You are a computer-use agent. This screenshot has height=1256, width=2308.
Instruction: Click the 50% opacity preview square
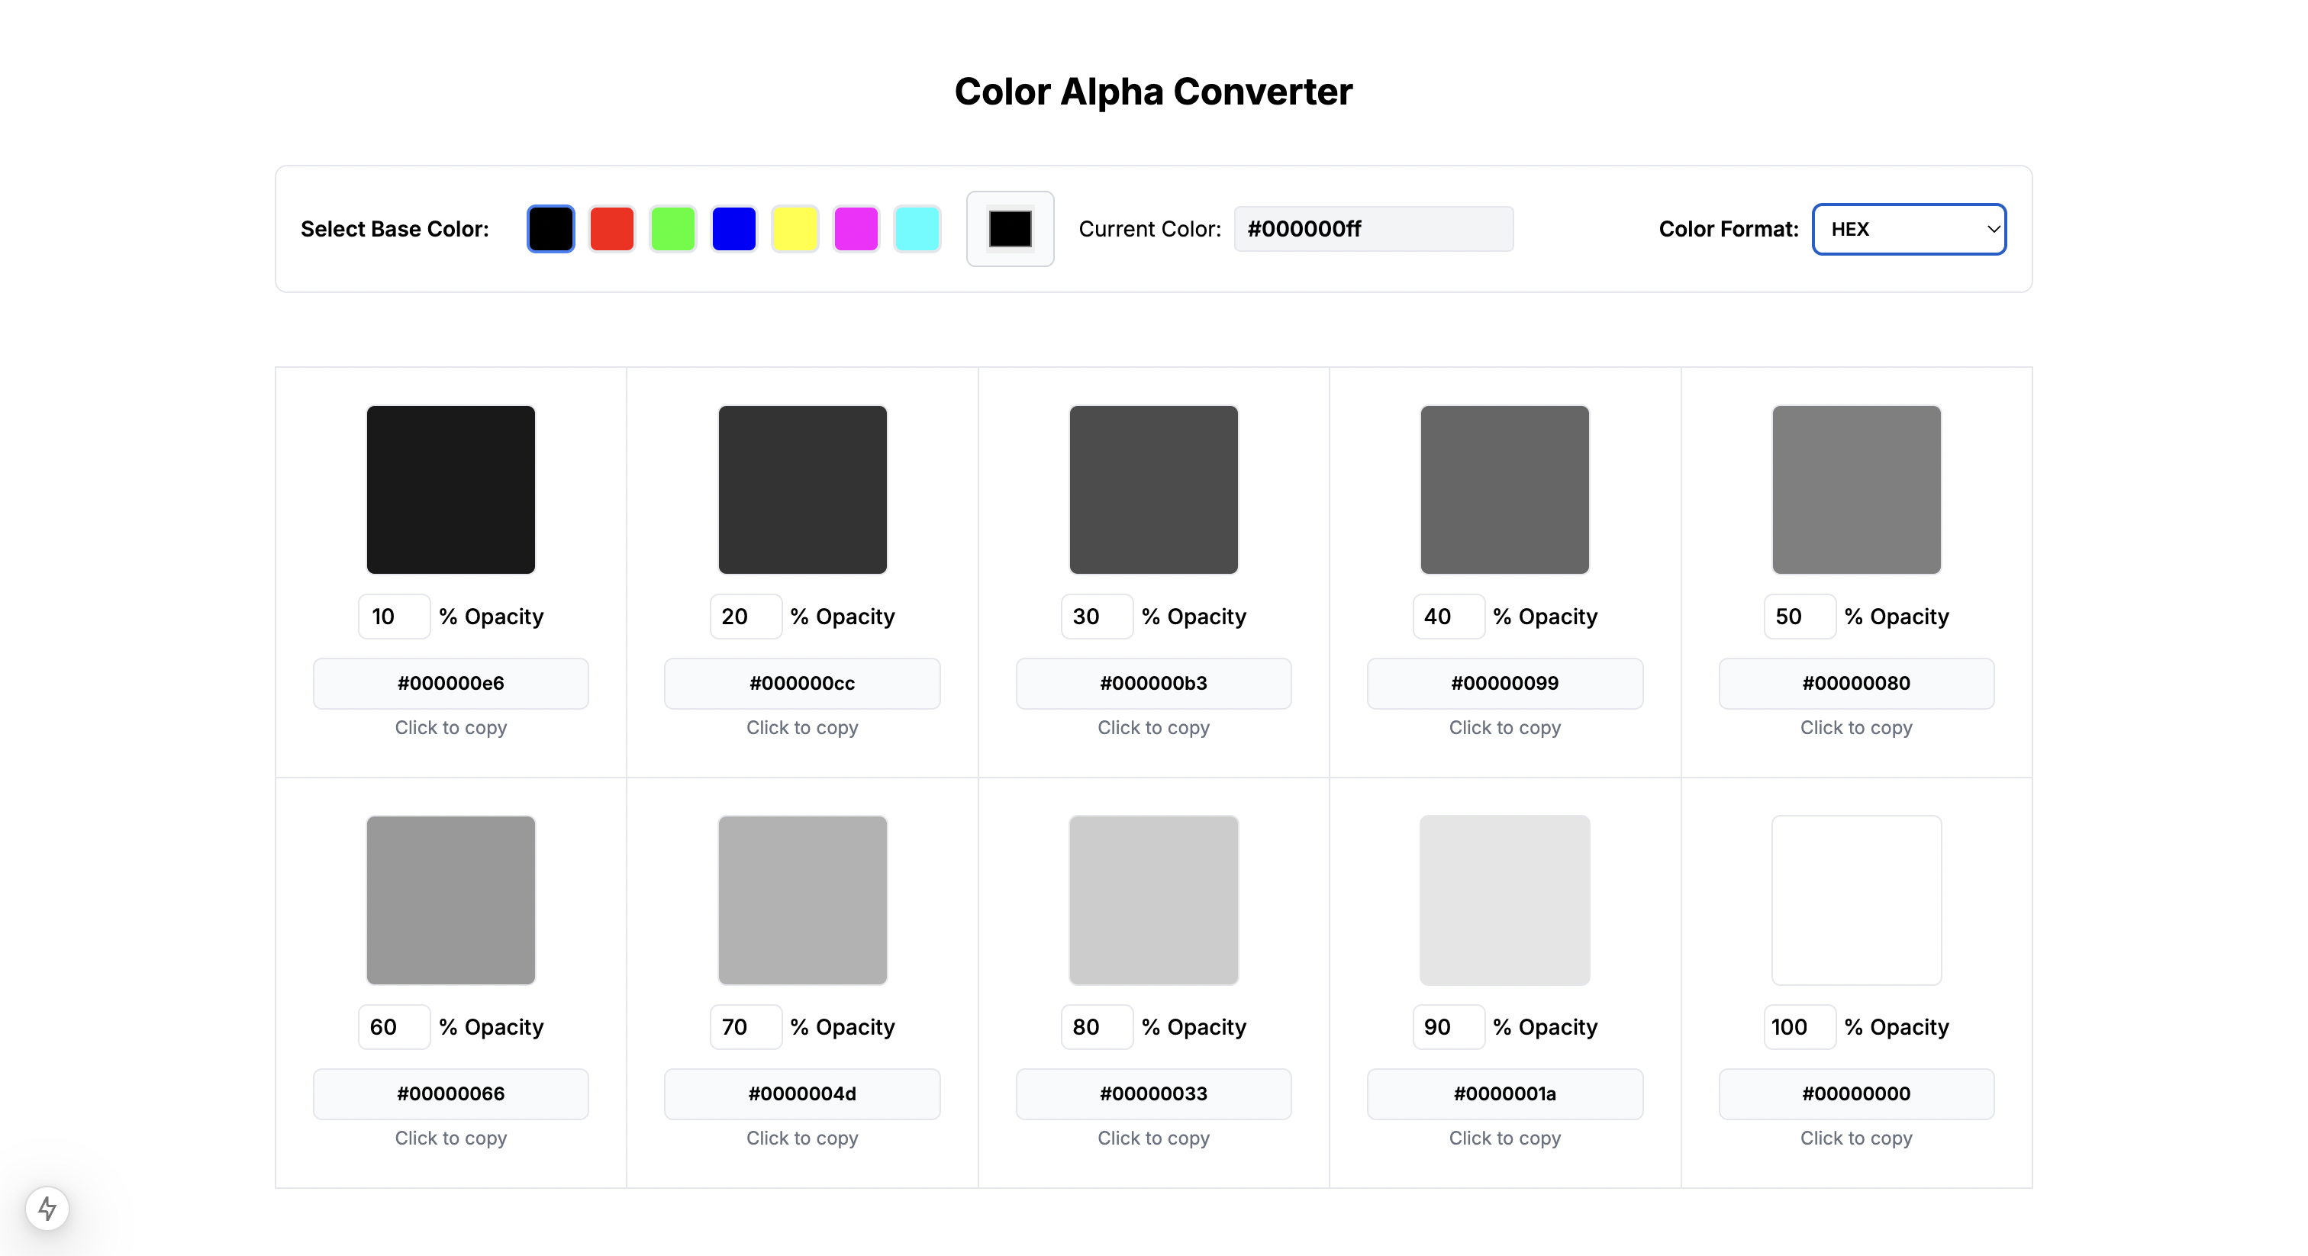click(1856, 490)
